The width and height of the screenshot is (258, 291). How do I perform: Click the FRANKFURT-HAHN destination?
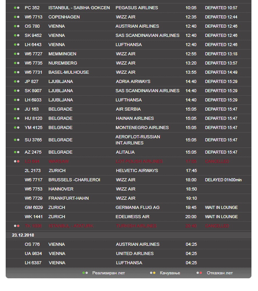tap(69, 198)
